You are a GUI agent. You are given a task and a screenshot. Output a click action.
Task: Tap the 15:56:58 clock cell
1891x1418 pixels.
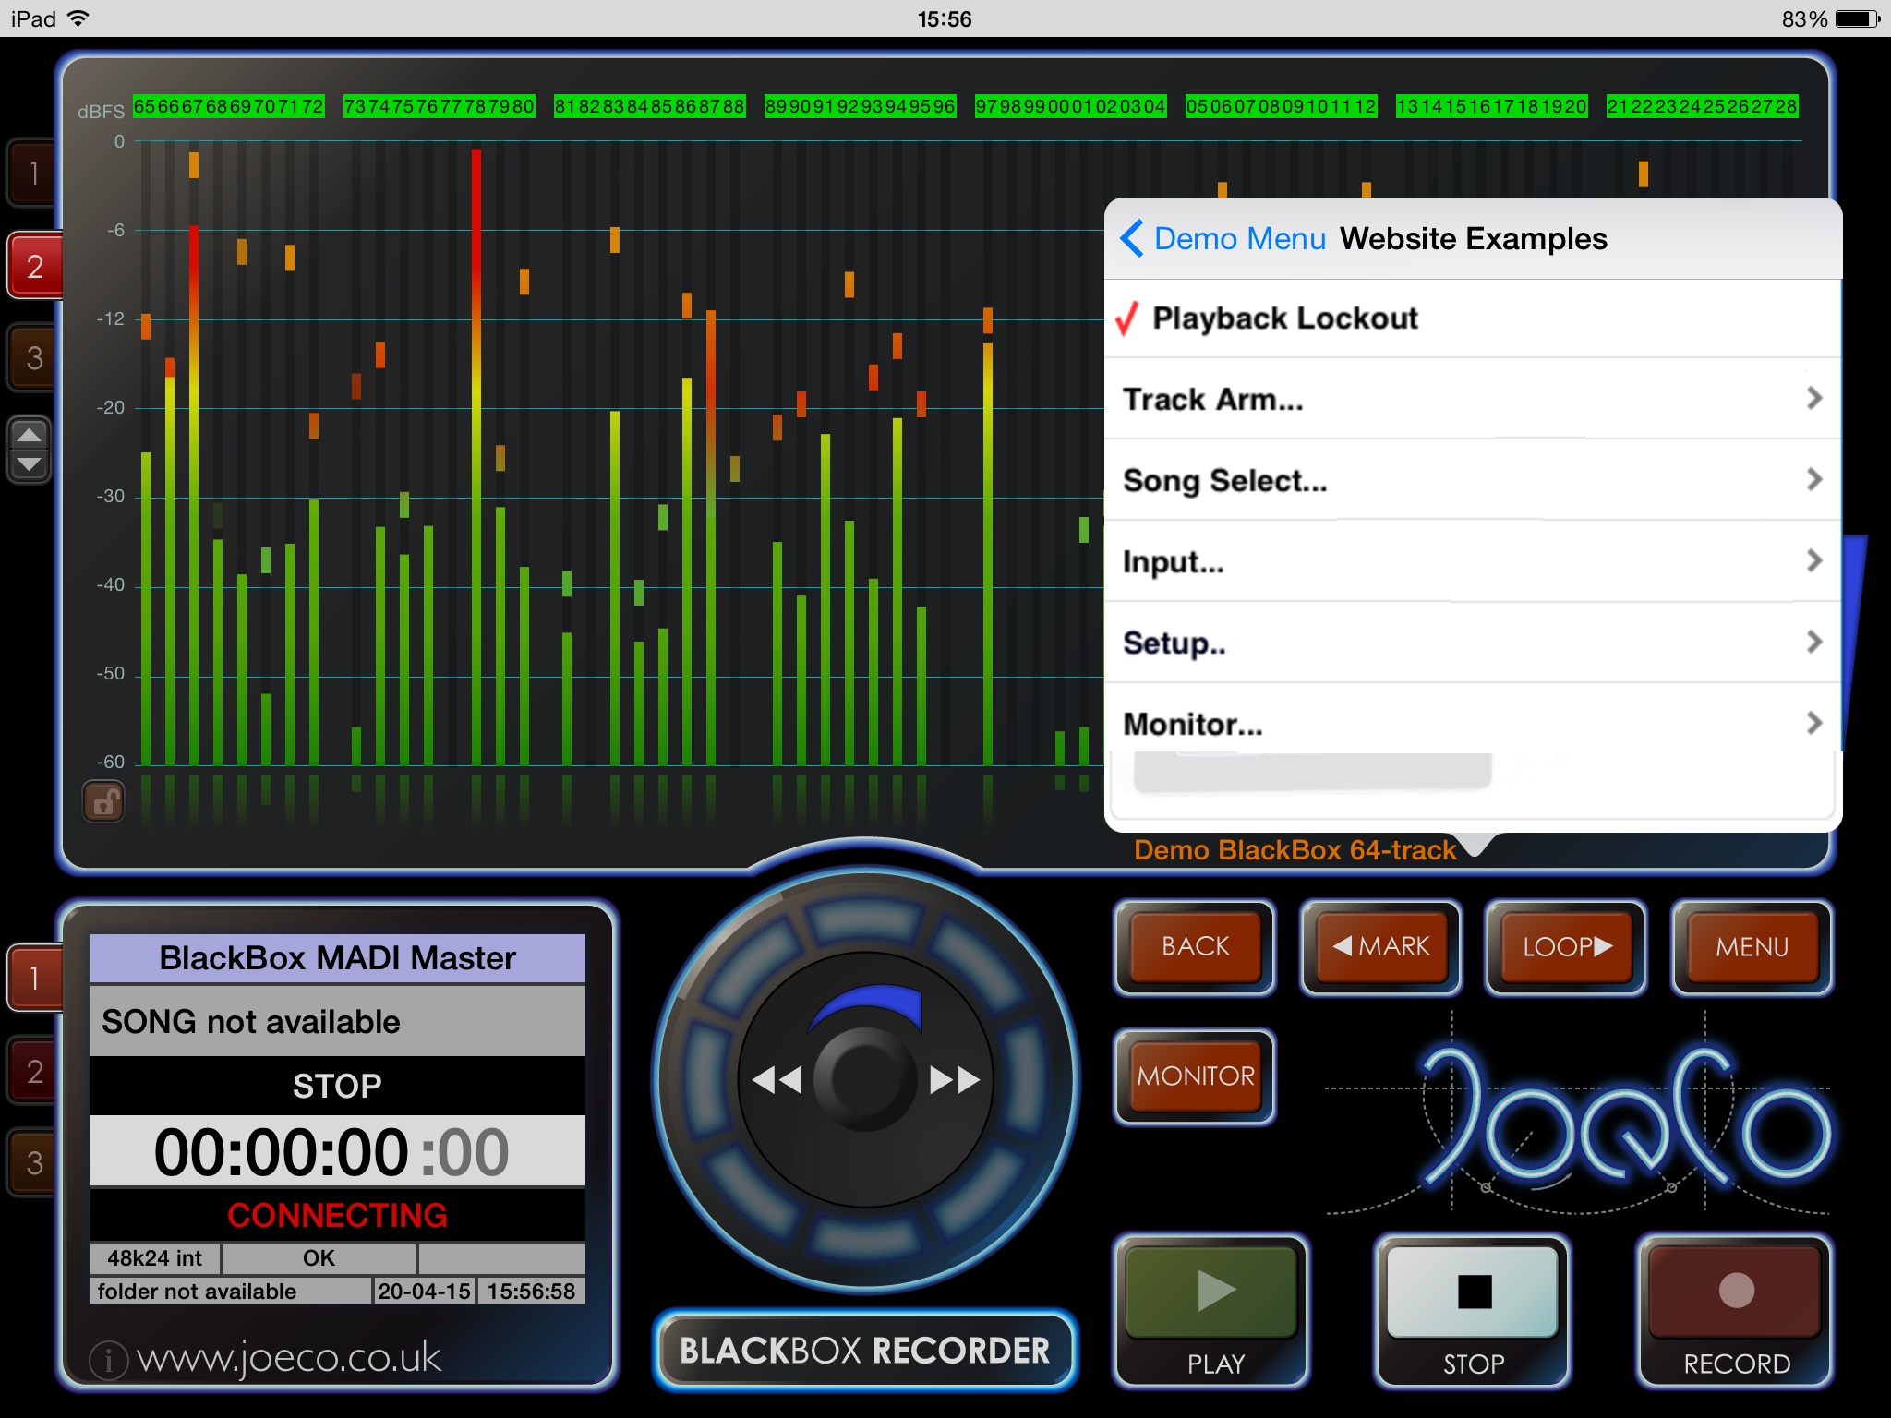531,1292
